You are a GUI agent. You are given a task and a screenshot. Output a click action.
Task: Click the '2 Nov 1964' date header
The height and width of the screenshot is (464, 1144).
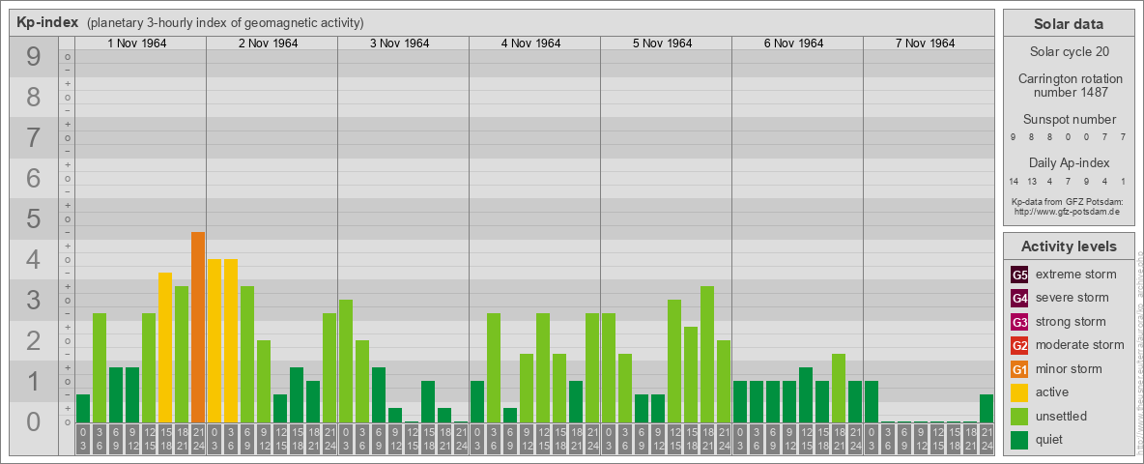pyautogui.click(x=269, y=43)
